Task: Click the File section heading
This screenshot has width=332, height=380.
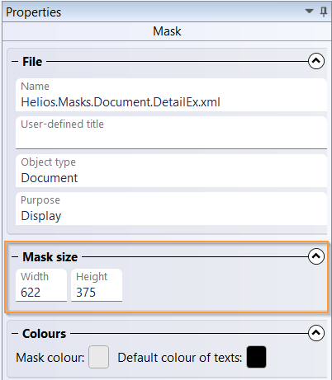Action: pos(32,62)
